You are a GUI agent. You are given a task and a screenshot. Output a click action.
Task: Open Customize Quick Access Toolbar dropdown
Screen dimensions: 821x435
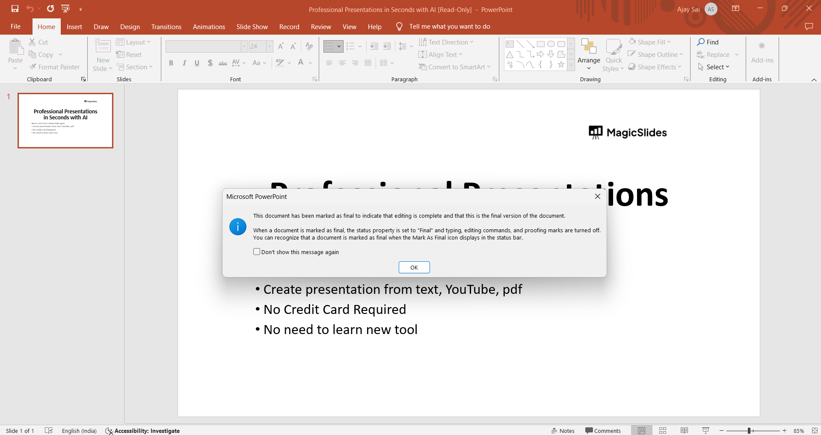coord(80,9)
